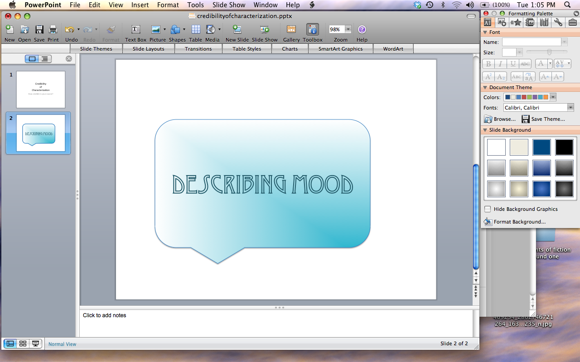
Task: Open the SmartArt Graphics tab
Action: pyautogui.click(x=340, y=49)
